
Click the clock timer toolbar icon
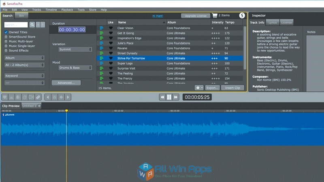(x=25, y=97)
